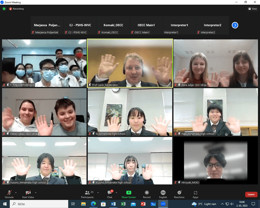Open Word from the Windows taskbar
Screen dimensions: 260x208
[113, 204]
